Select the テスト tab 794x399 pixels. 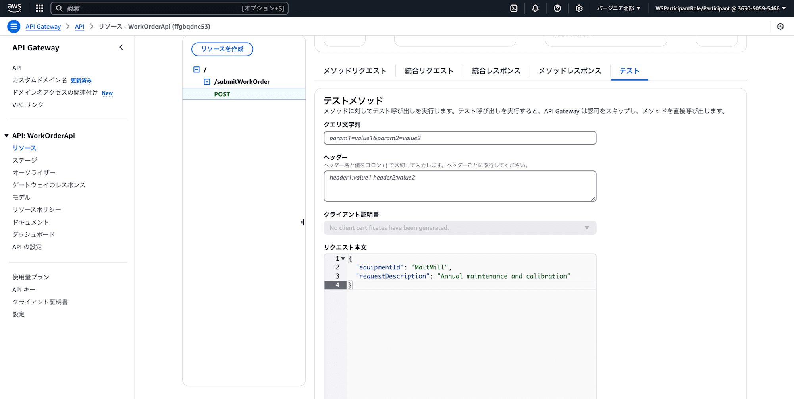[629, 71]
